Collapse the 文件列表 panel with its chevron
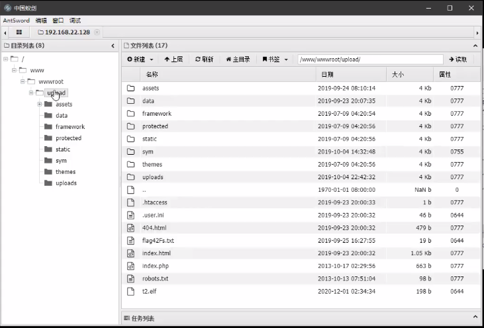484x328 pixels. [474, 46]
